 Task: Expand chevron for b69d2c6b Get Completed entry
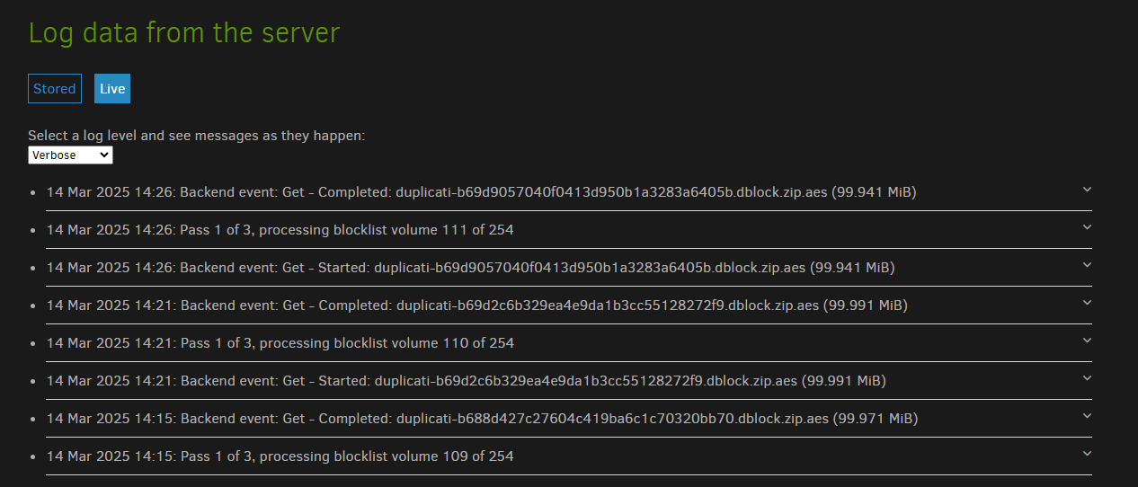point(1087,303)
